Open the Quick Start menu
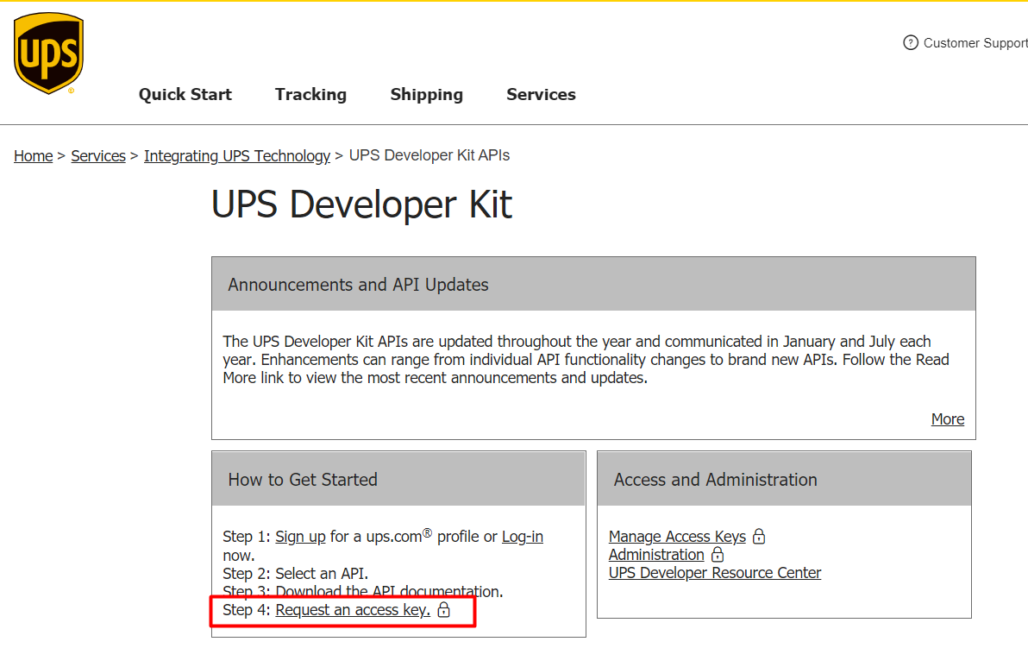This screenshot has width=1028, height=648. [185, 95]
